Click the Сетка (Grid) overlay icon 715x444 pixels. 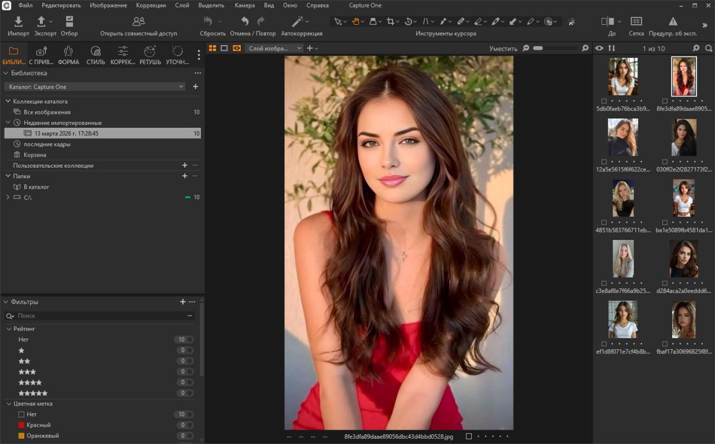pos(636,22)
